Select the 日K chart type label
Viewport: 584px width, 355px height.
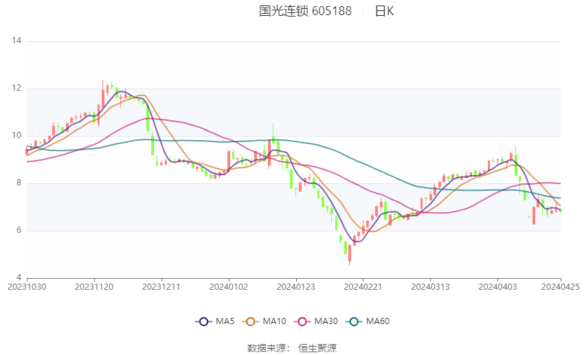coord(384,11)
